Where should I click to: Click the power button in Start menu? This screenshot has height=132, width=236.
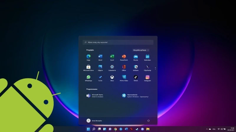click(148, 121)
